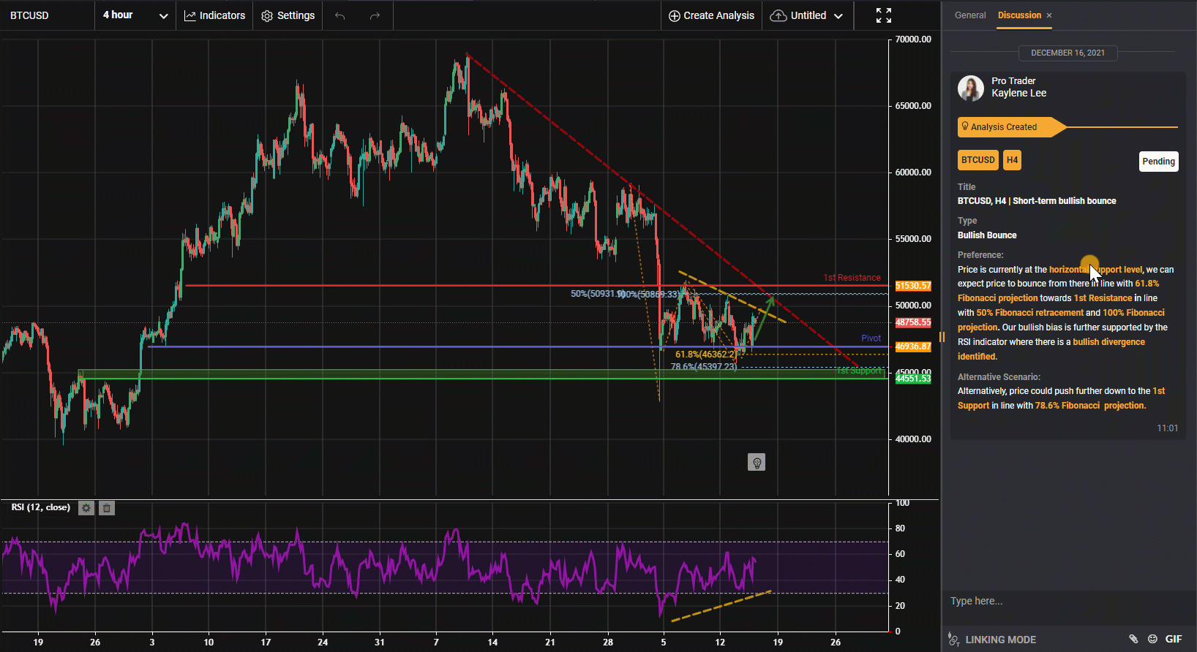Click the paperclip attachment icon

(x=1133, y=640)
